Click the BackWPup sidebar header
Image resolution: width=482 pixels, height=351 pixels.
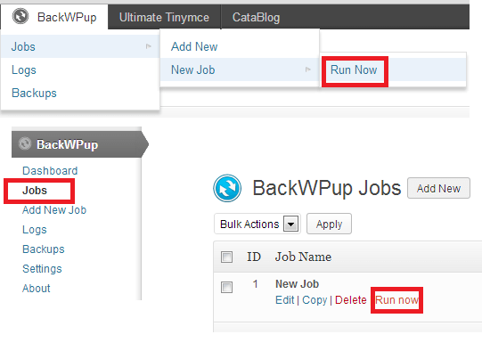pos(80,144)
